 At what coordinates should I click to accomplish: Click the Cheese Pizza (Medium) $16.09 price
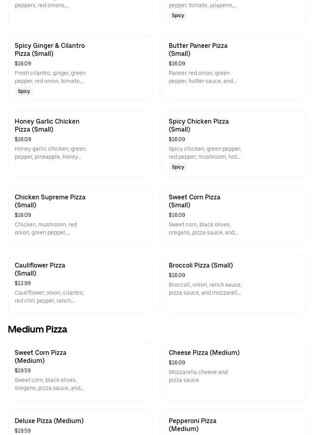(x=177, y=362)
